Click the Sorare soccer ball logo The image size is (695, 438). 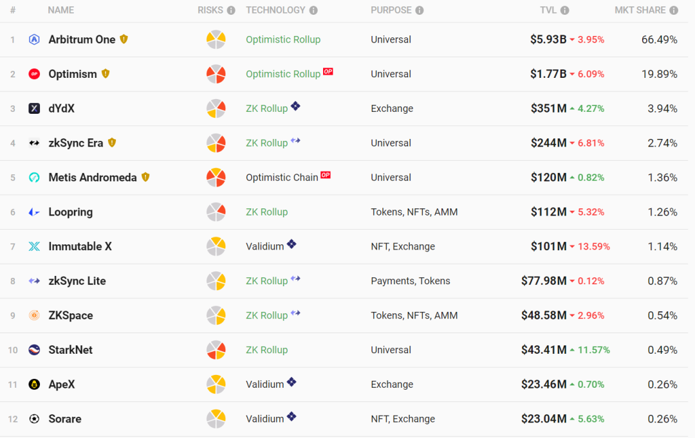(34, 419)
